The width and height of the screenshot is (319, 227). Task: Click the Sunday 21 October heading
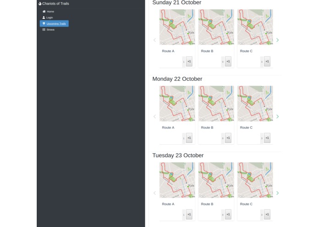(177, 2)
